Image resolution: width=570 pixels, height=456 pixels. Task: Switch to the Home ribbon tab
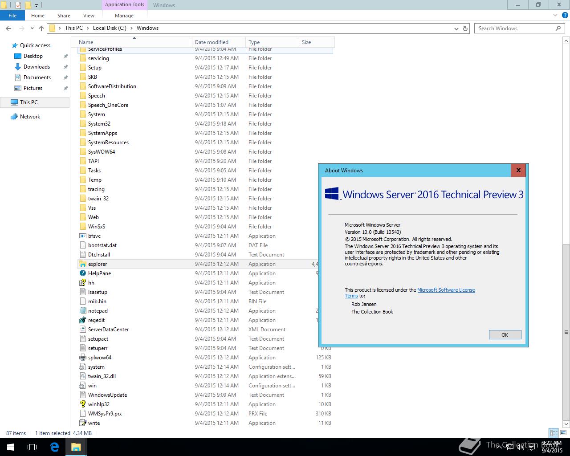coord(38,16)
